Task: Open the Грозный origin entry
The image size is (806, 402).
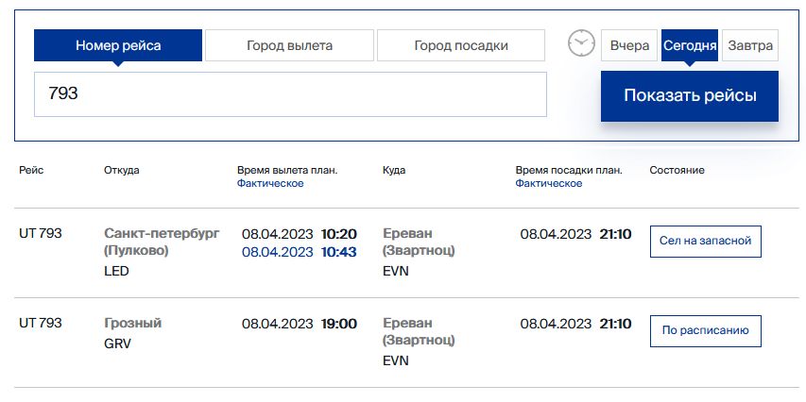Action: click(x=132, y=324)
